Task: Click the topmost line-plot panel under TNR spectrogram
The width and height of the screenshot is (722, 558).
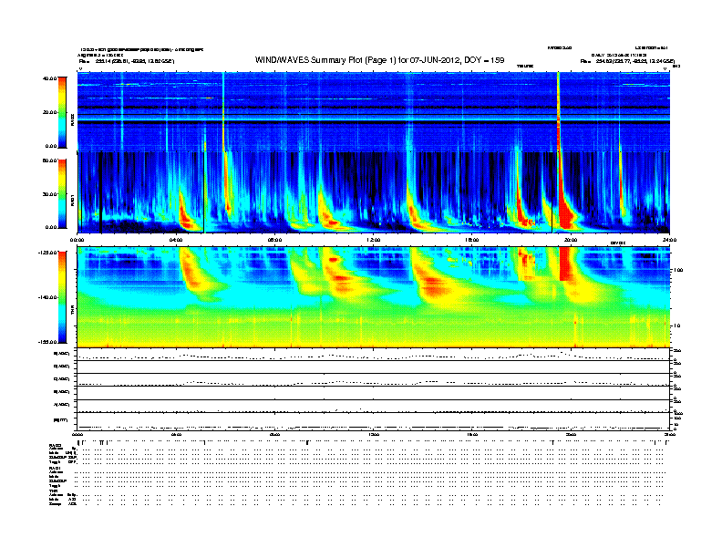Action: click(374, 355)
